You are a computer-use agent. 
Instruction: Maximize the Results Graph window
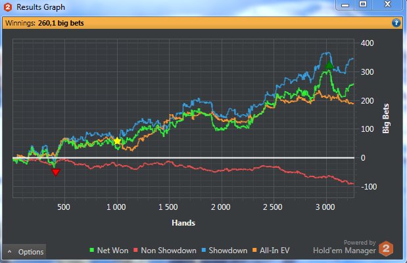pos(363,5)
